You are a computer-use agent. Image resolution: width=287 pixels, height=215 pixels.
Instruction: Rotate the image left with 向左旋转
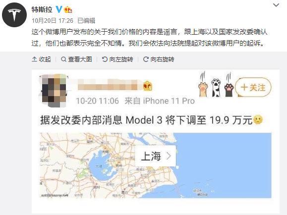tap(117, 59)
